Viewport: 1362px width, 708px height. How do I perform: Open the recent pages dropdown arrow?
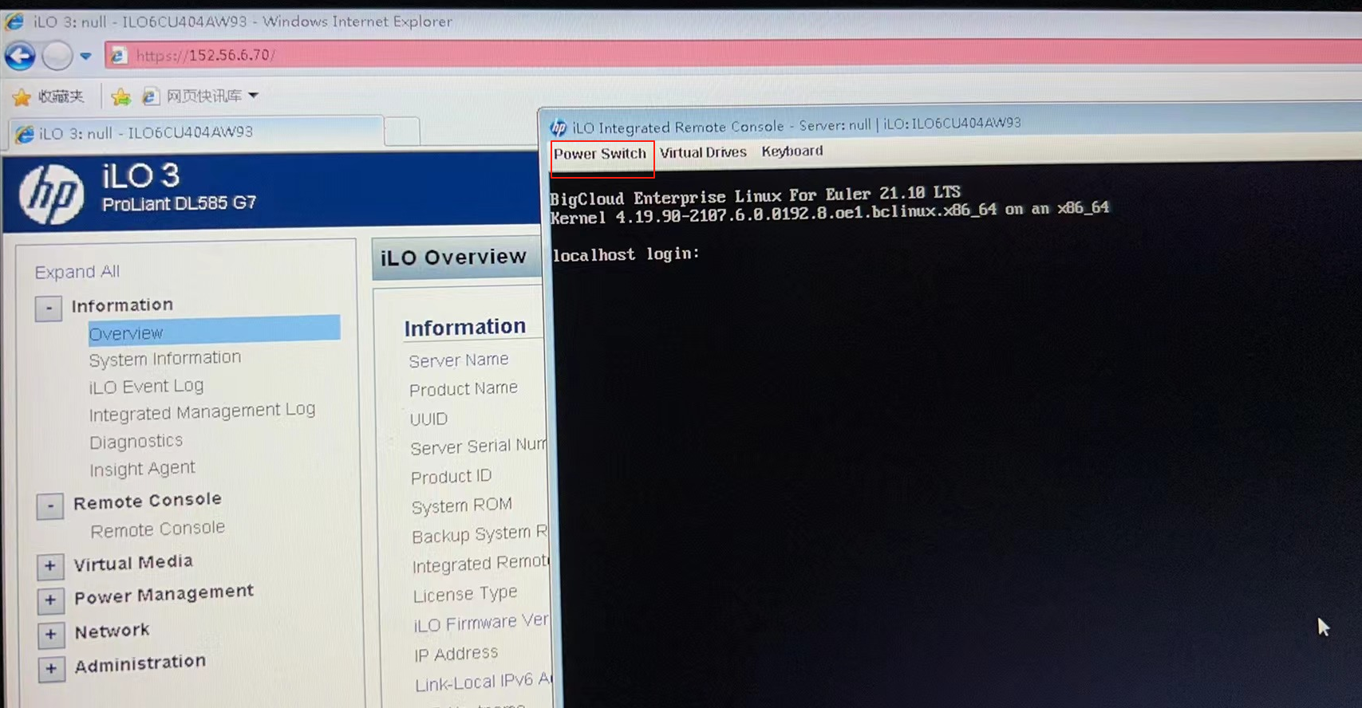tap(85, 57)
